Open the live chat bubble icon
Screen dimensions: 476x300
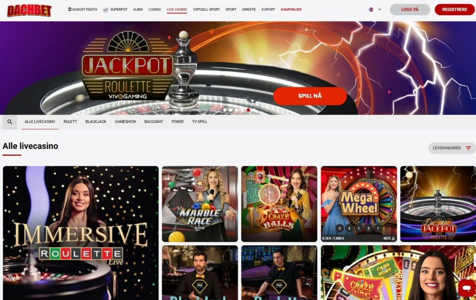point(467,287)
